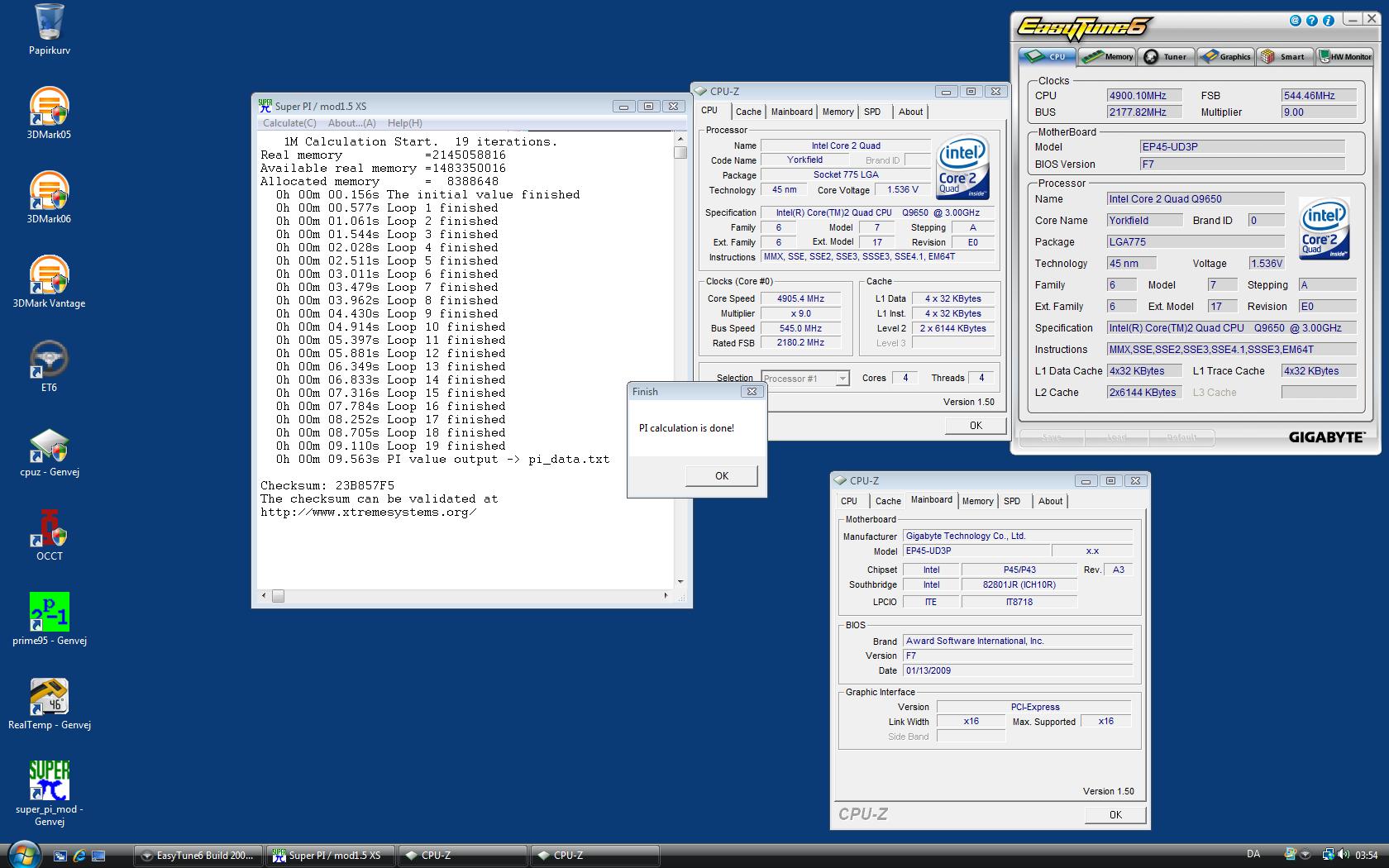Image resolution: width=1389 pixels, height=868 pixels.
Task: Open Memory tab in upper CPU-Z window
Action: click(x=838, y=112)
